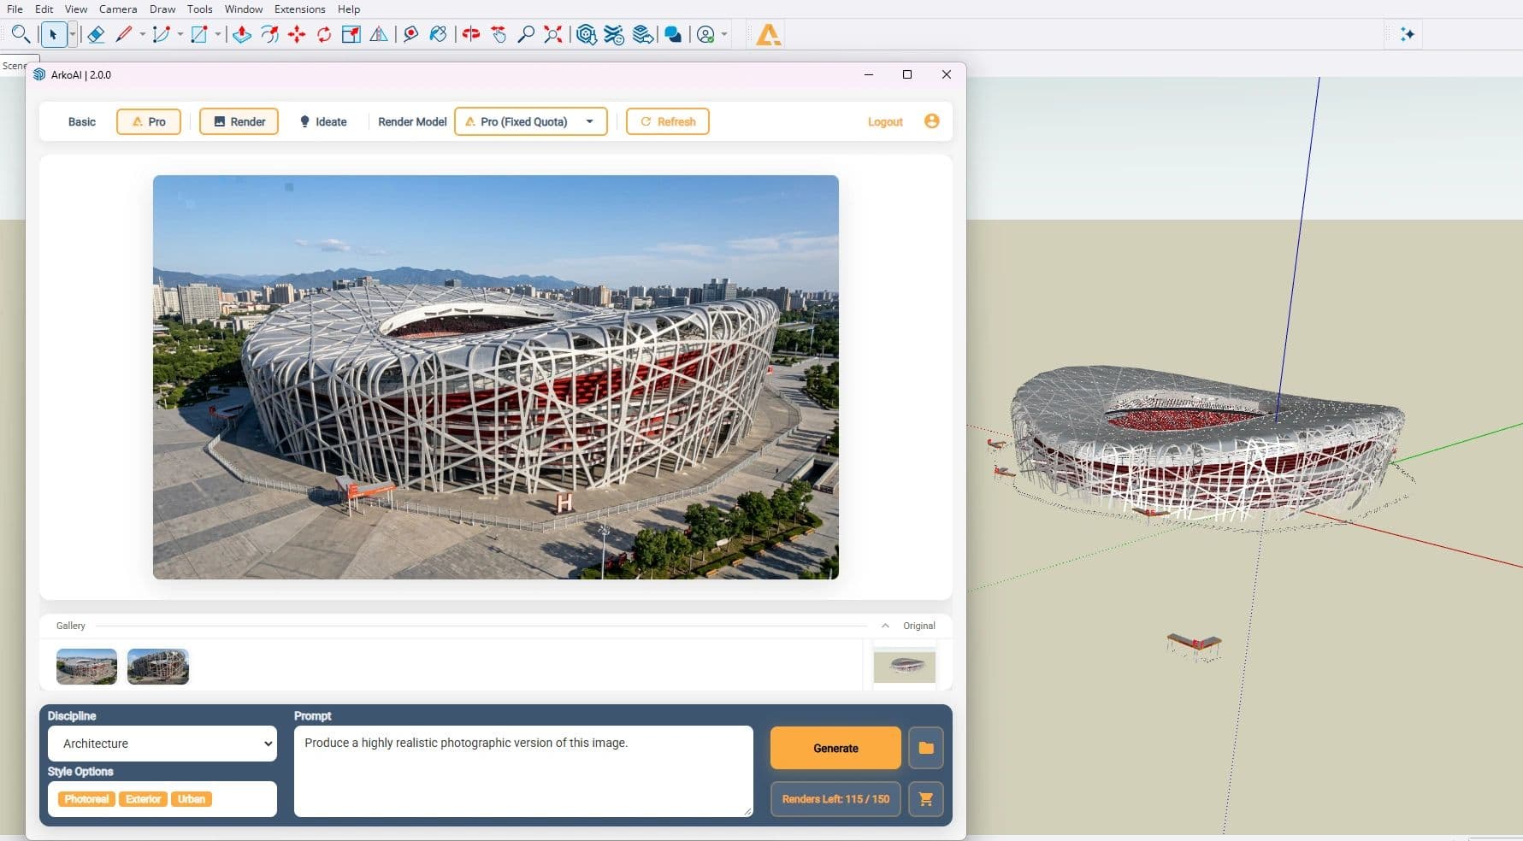Select the Tape Measure tool
The image size is (1523, 841).
411,34
